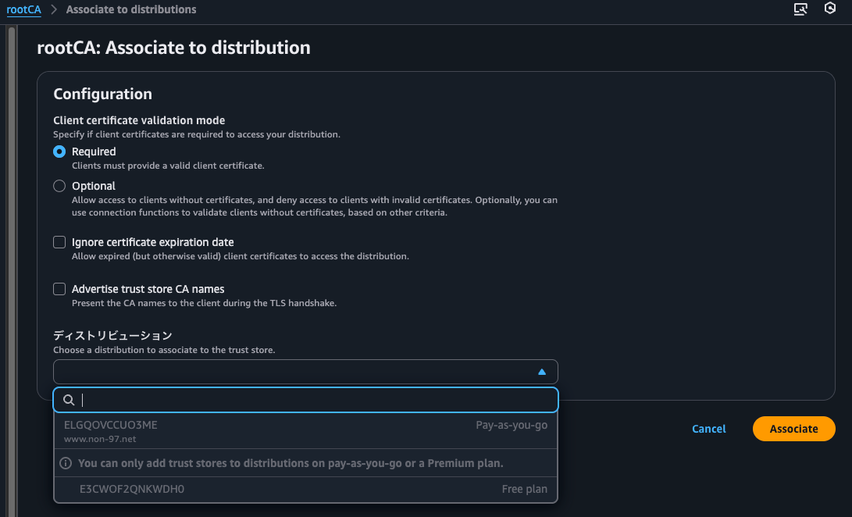Click the hexagon services icon at top right
Screen dimensions: 852x517
pos(830,9)
